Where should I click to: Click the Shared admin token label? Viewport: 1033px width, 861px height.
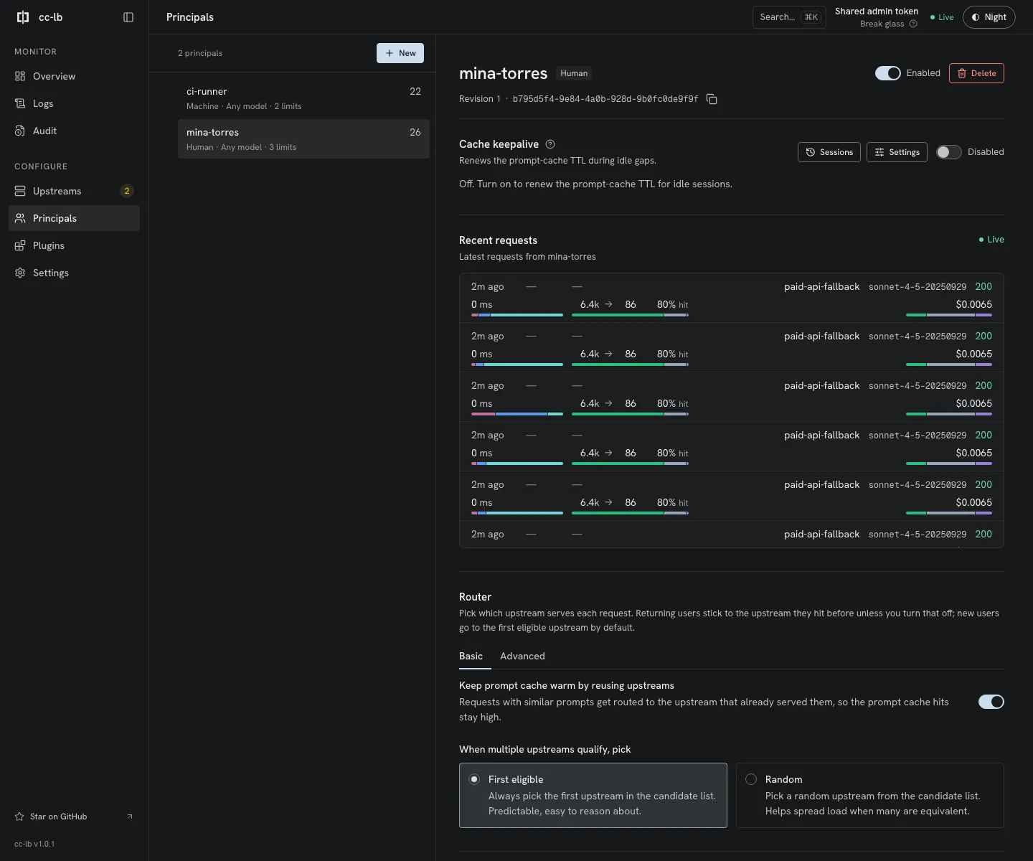pyautogui.click(x=877, y=11)
